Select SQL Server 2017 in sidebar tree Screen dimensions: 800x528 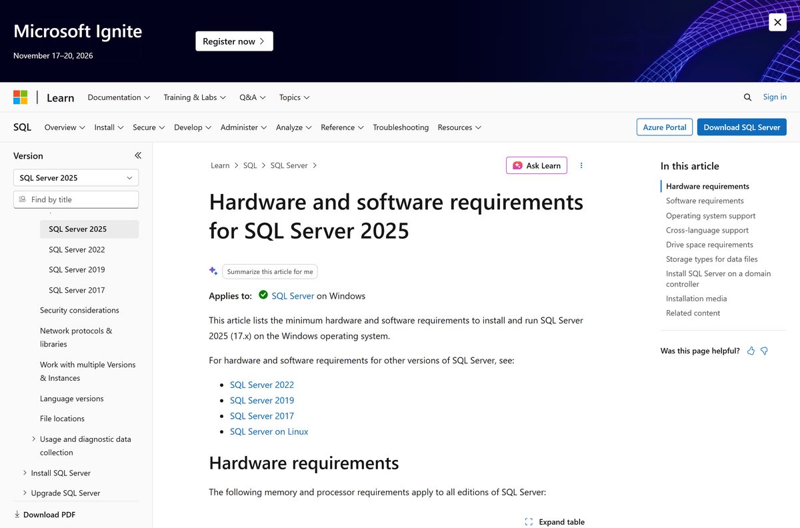(77, 290)
